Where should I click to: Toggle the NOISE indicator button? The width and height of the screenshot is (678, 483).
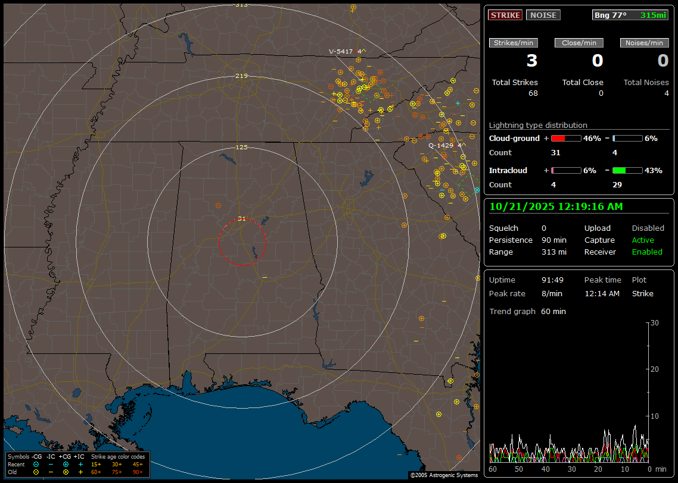pyautogui.click(x=543, y=15)
